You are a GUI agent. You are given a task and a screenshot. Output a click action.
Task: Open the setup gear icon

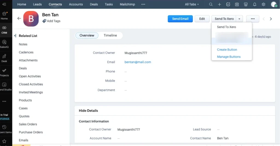[263, 4]
